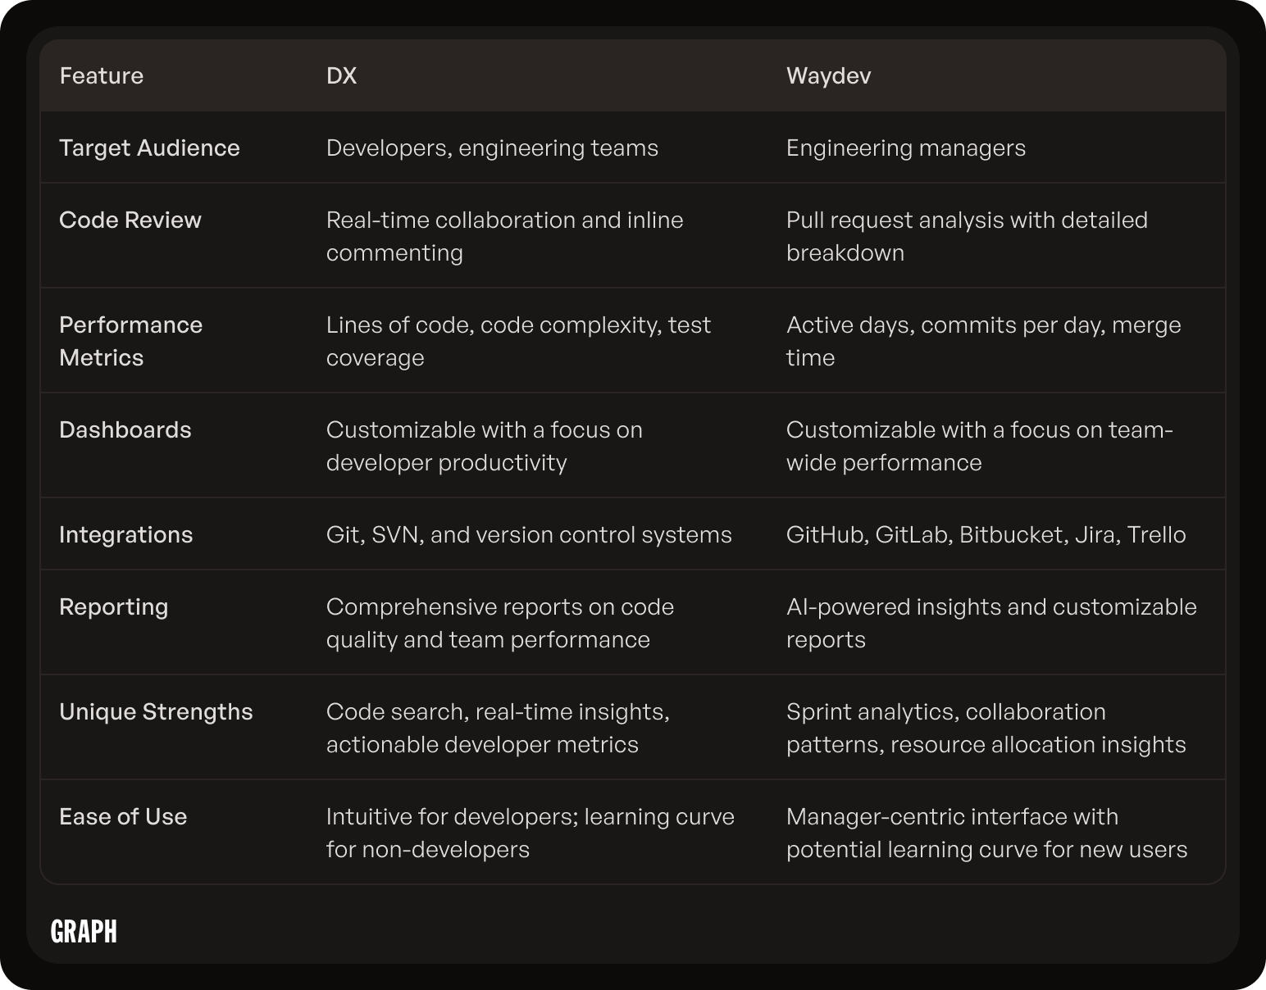Select the Dashboards row label
The image size is (1266, 990).
click(x=125, y=429)
